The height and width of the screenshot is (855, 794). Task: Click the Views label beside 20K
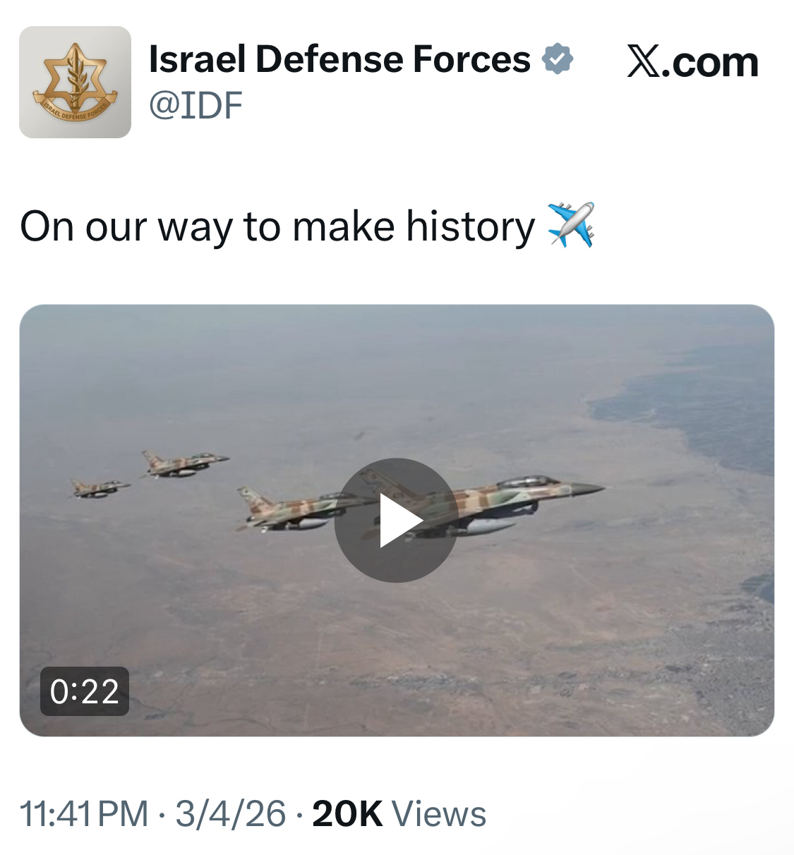(439, 814)
